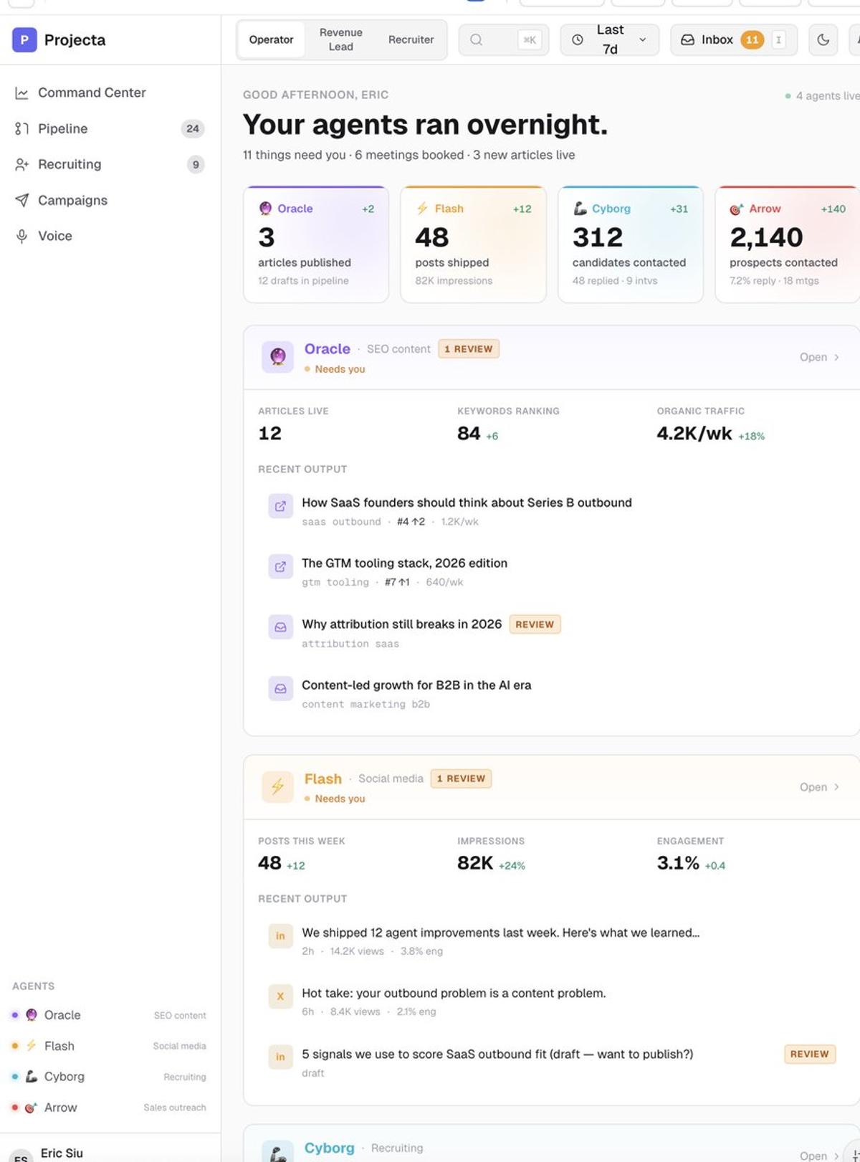The image size is (860, 1162).
Task: Click inbox icon for attribution article
Action: [280, 627]
